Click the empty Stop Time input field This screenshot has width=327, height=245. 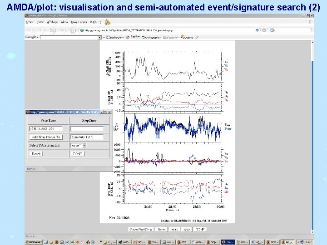87,128
